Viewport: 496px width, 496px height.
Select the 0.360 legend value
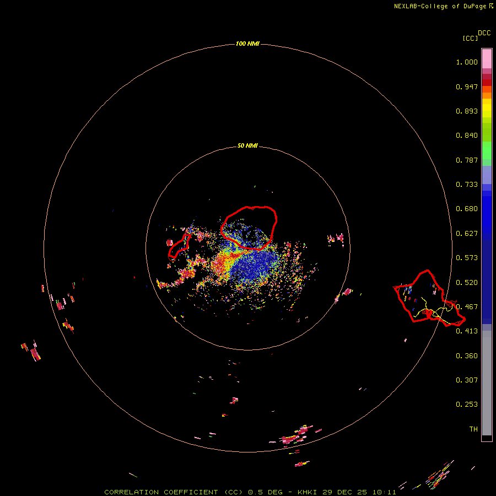click(467, 356)
